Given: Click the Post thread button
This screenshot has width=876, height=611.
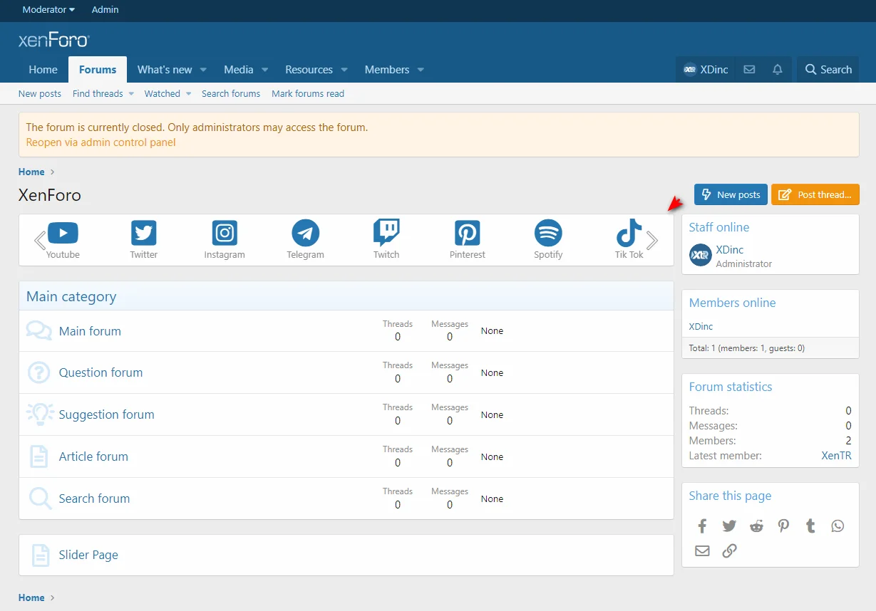Looking at the screenshot, I should pyautogui.click(x=815, y=194).
